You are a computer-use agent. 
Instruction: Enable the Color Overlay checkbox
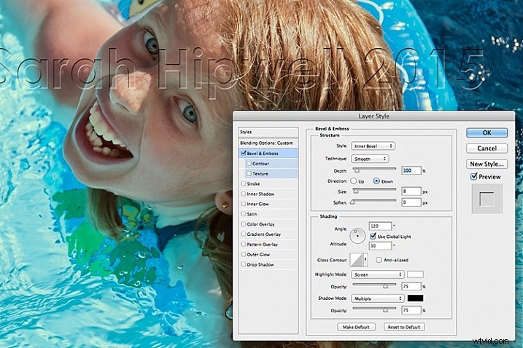click(243, 224)
